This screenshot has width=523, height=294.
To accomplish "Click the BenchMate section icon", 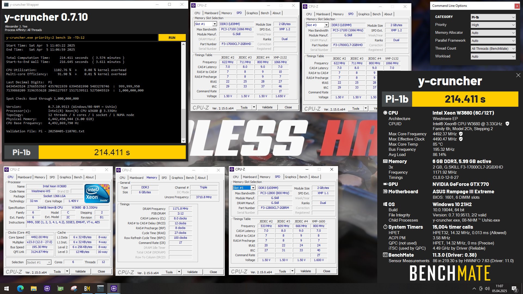I will click(x=385, y=255).
